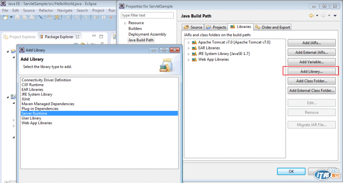Minimize the Package Explorer view
The height and width of the screenshot is (183, 343).
(x=94, y=36)
